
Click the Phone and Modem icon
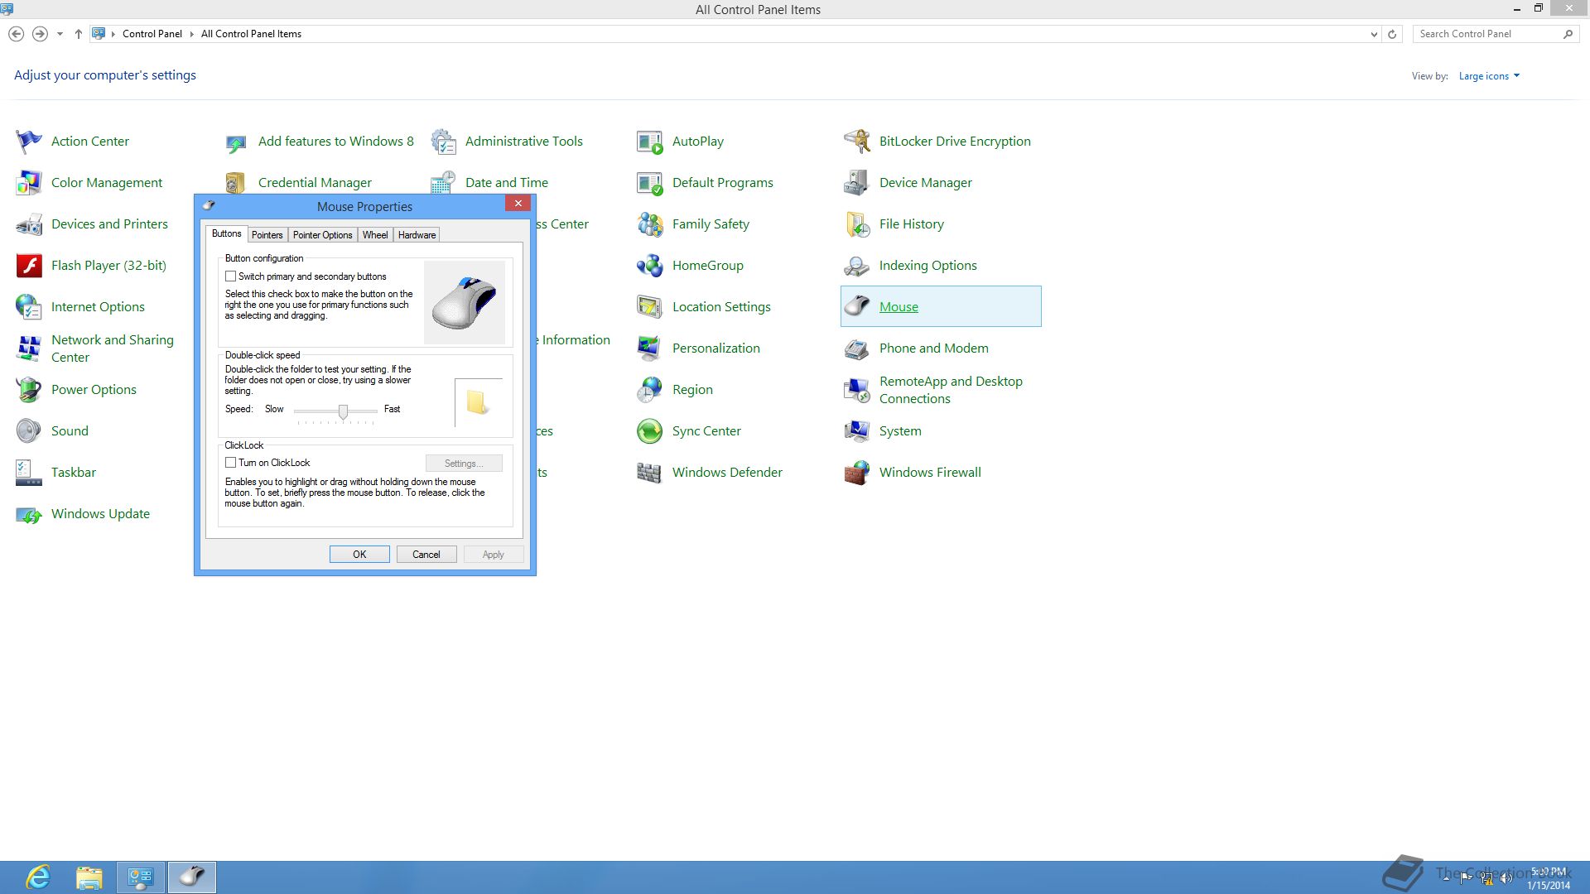(857, 348)
